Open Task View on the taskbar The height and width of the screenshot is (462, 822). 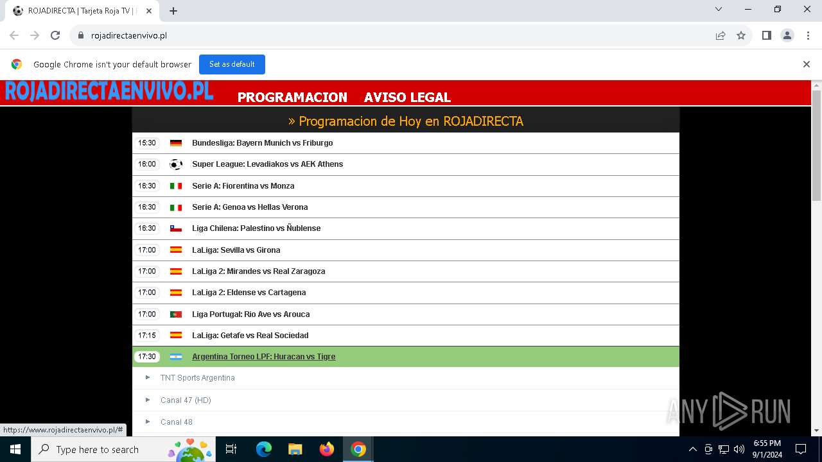[x=231, y=449]
